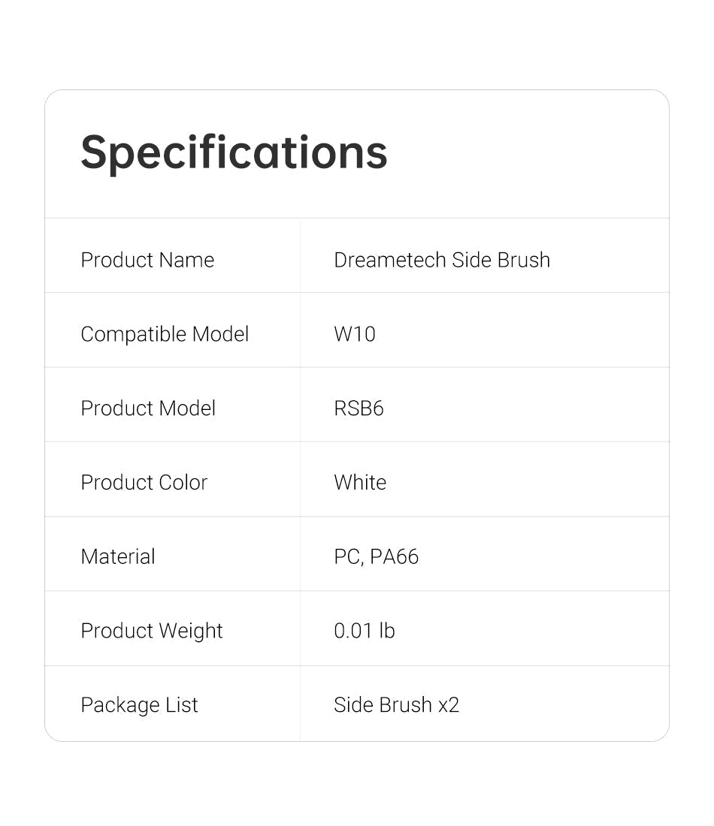The width and height of the screenshot is (714, 826).
Task: Click the Material label
Action: 118,557
